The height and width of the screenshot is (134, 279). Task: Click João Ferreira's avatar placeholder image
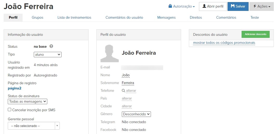pos(110,53)
